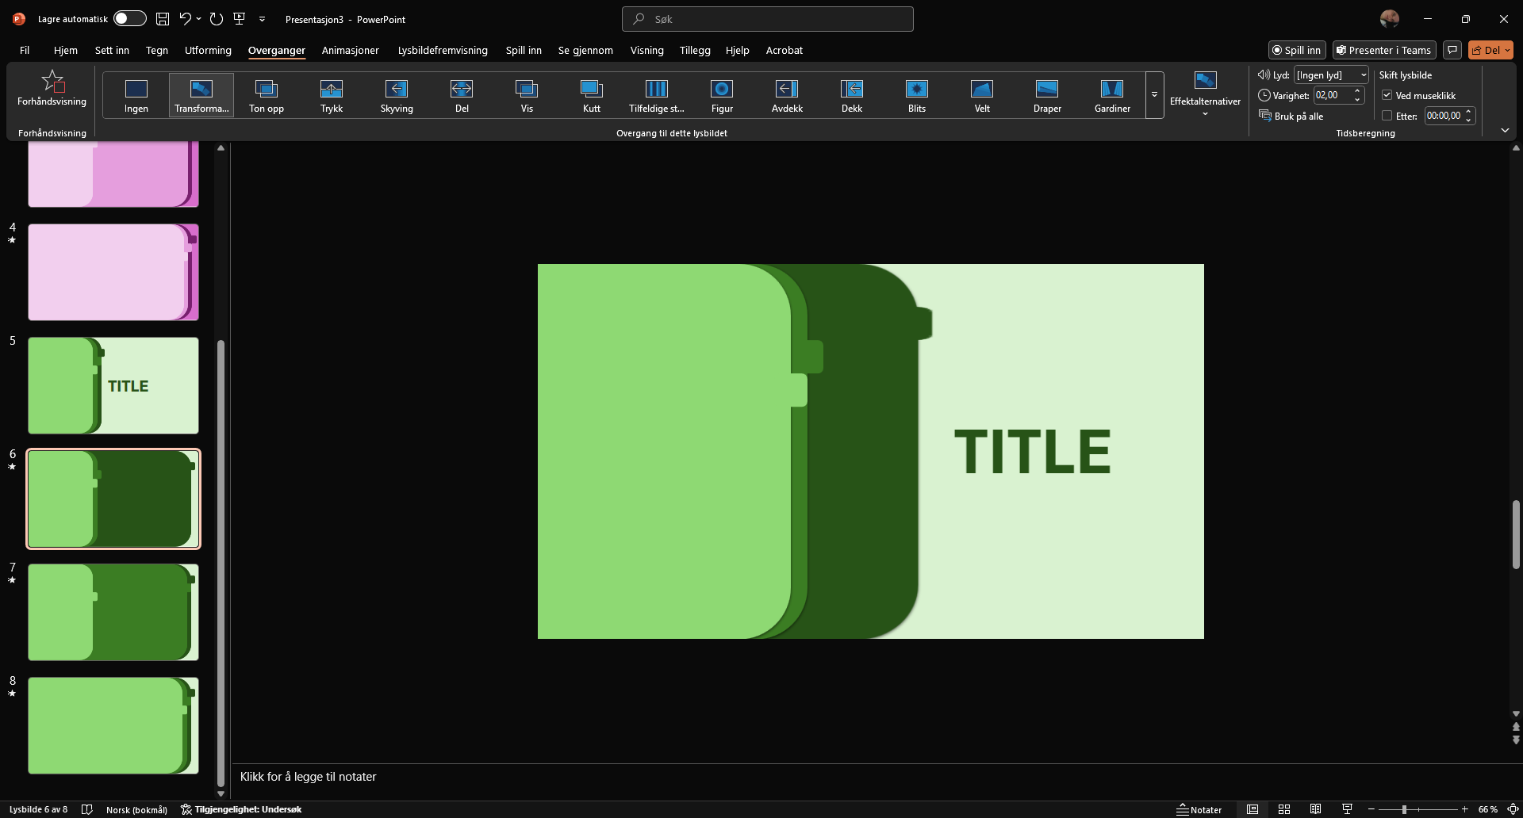Click the Forhåndsvisning preview icon
1523x818 pixels.
pyautogui.click(x=52, y=87)
